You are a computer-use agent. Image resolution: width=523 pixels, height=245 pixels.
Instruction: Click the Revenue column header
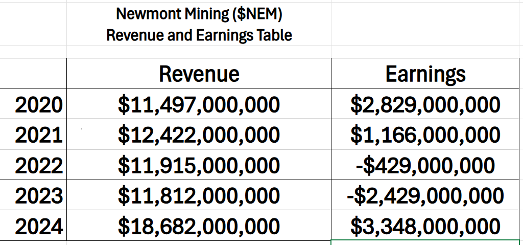199,73
